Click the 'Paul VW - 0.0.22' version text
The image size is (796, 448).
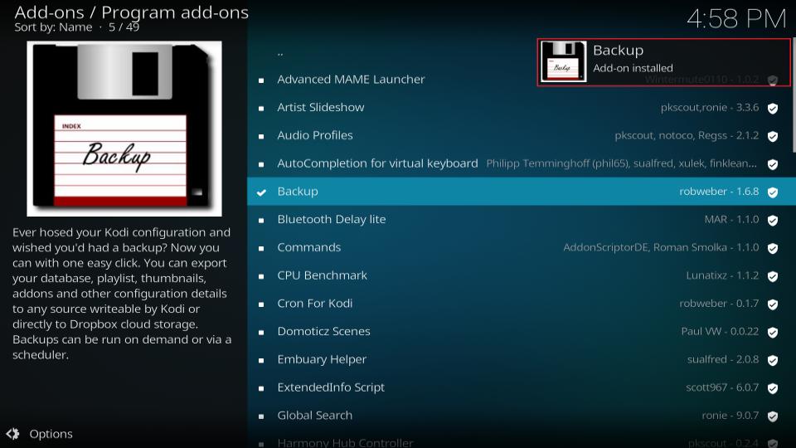tap(720, 331)
